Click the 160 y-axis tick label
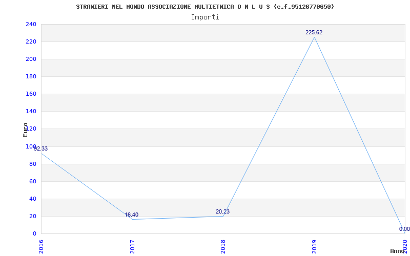 coord(31,94)
